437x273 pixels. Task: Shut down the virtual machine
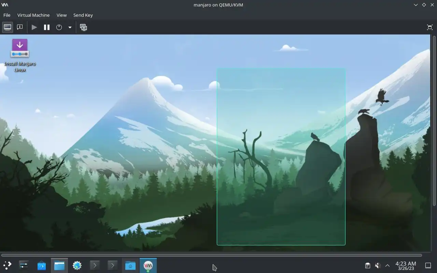59,27
